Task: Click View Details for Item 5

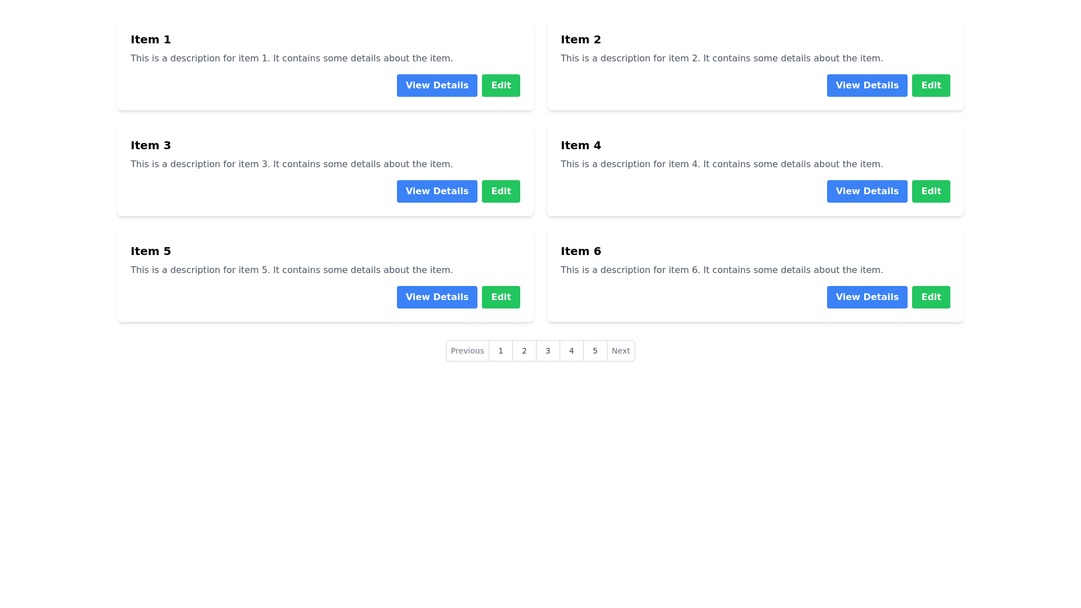Action: [x=437, y=297]
